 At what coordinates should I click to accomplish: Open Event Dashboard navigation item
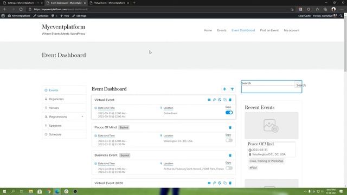(243, 30)
